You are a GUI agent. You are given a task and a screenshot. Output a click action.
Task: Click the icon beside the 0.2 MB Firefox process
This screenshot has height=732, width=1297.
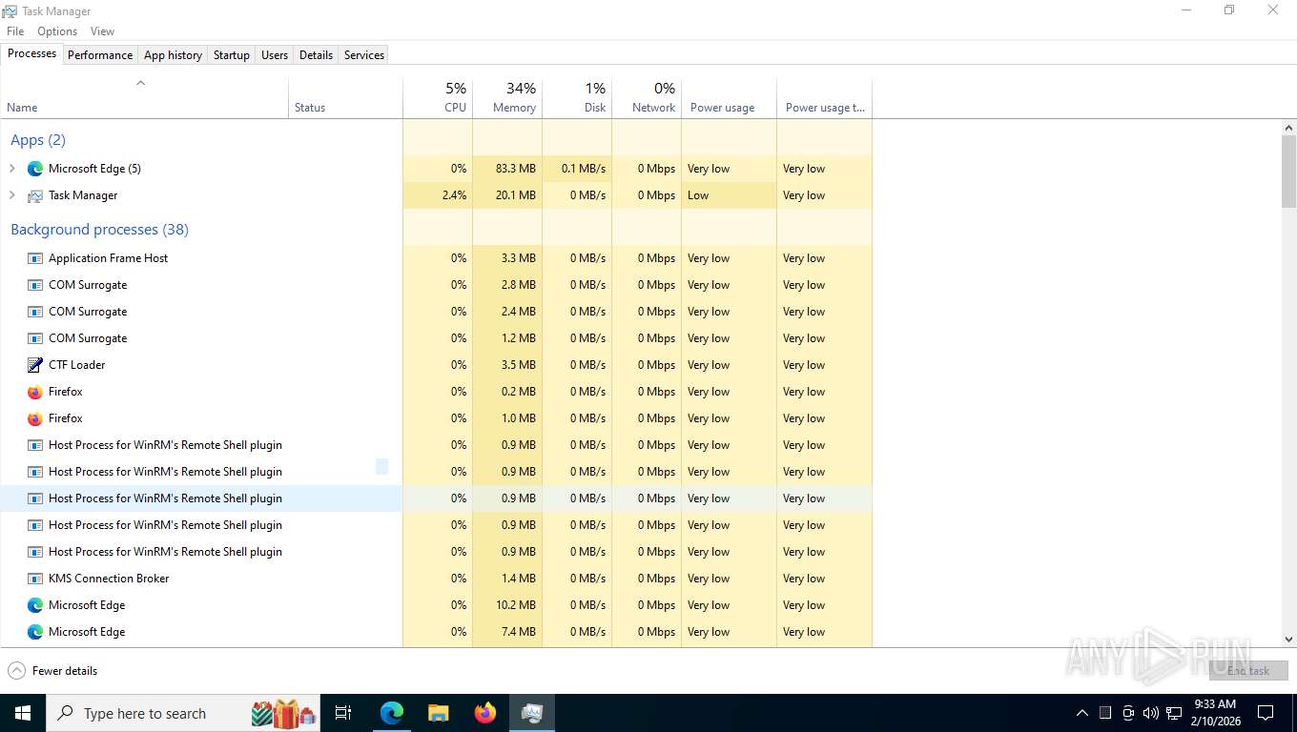point(35,392)
